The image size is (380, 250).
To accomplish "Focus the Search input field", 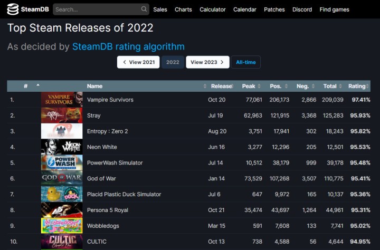I will (x=101, y=9).
